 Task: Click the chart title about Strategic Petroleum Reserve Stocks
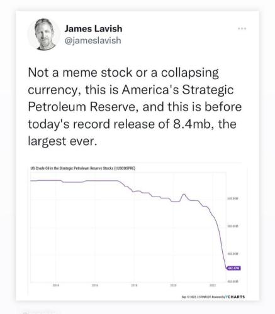click(x=83, y=168)
